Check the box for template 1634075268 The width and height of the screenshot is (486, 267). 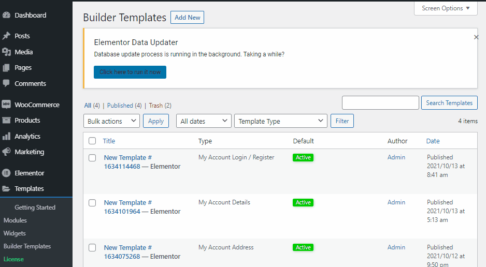[x=92, y=247]
